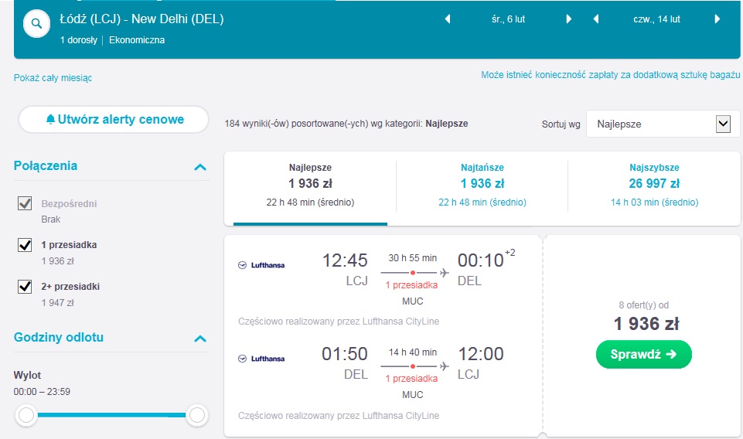Click the 8 ofert(y) od text
Image resolution: width=743 pixels, height=439 pixels.
pyautogui.click(x=643, y=305)
